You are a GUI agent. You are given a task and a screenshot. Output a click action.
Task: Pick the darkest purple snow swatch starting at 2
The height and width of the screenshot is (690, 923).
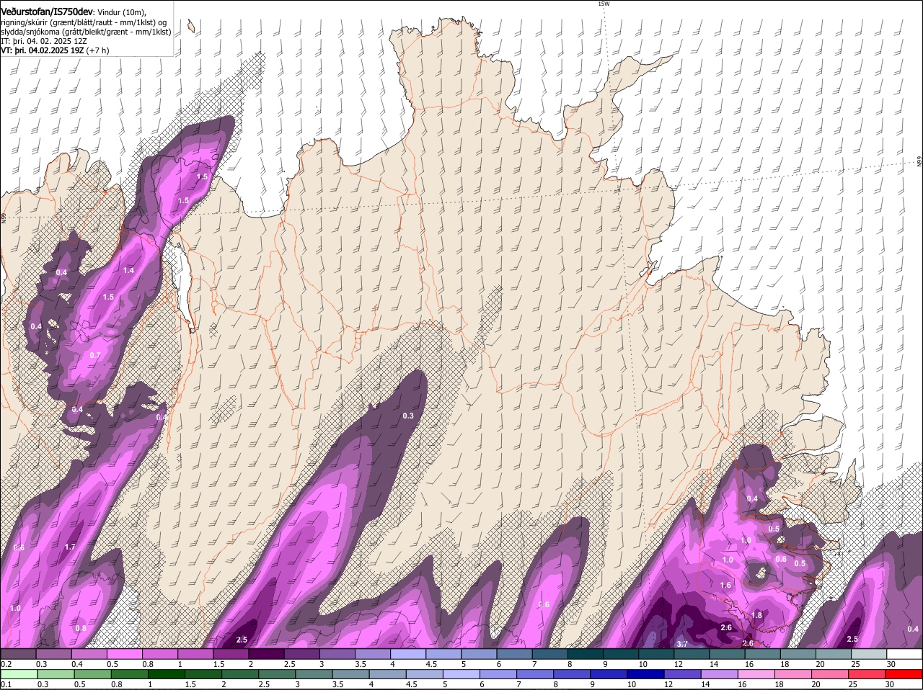click(x=266, y=654)
